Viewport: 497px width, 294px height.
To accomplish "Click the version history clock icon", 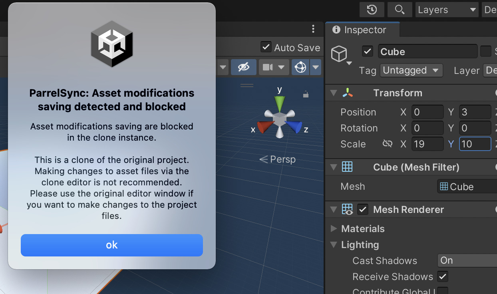I will click(x=372, y=10).
